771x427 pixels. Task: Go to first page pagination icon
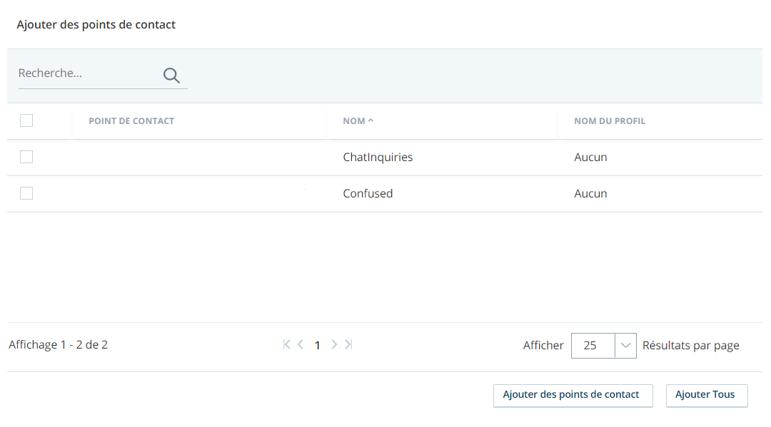pyautogui.click(x=287, y=344)
